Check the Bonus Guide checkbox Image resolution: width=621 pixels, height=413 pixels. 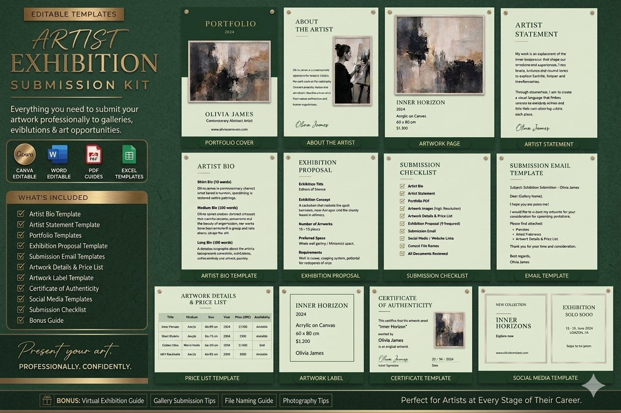pyautogui.click(x=21, y=320)
